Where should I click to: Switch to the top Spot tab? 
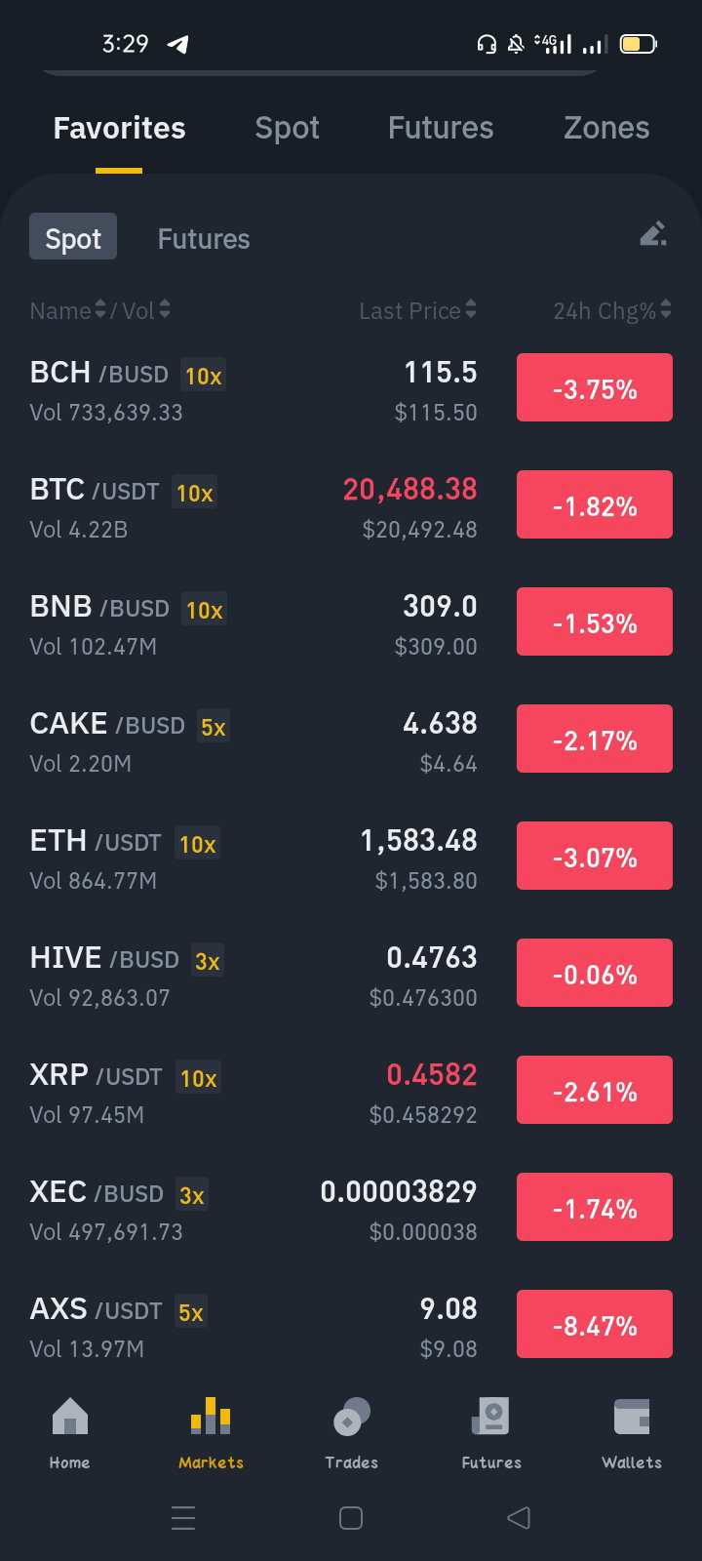[x=287, y=128]
